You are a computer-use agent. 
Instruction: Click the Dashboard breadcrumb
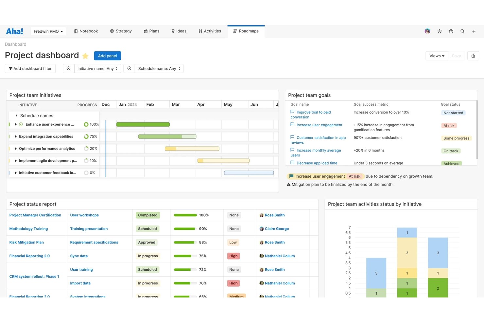tap(15, 45)
